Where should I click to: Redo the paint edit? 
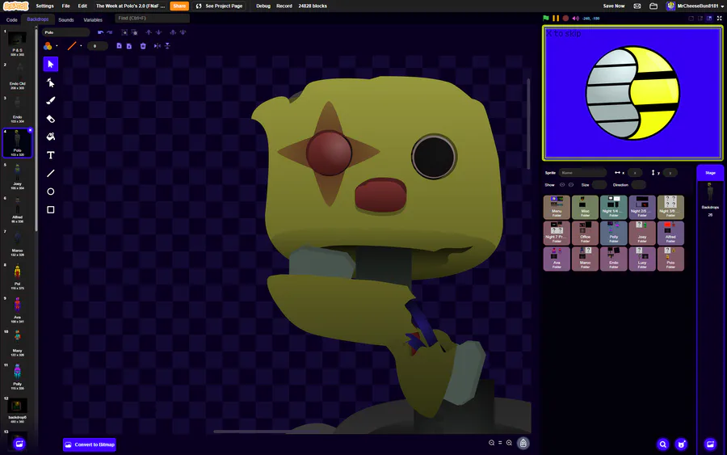click(109, 32)
